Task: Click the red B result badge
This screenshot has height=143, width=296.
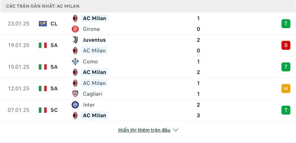Action: point(286,45)
